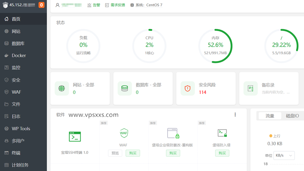Open the 需求反馈 feedback link

pyautogui.click(x=115, y=5)
